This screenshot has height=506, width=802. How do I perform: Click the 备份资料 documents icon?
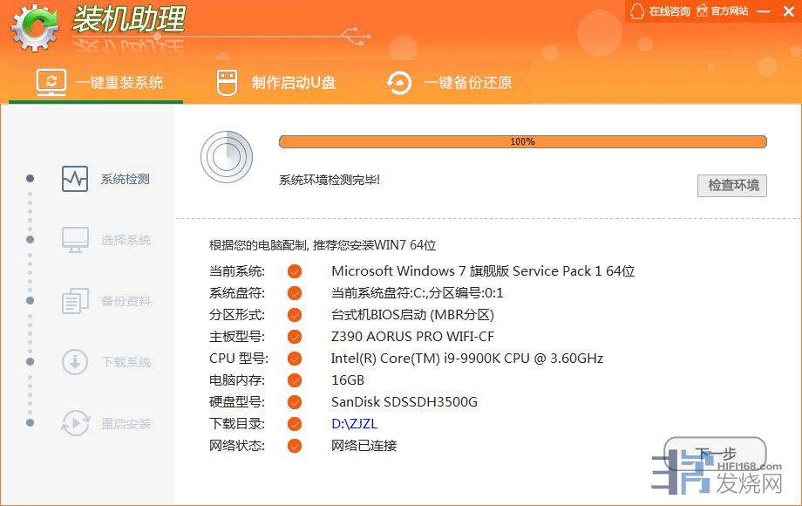pyautogui.click(x=75, y=301)
